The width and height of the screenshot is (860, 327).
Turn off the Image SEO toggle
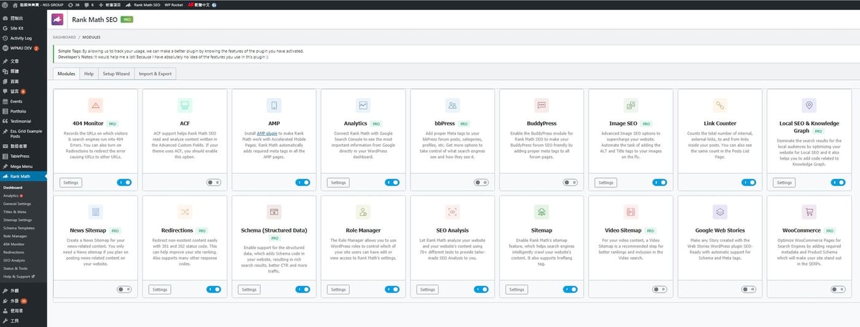pyautogui.click(x=660, y=182)
